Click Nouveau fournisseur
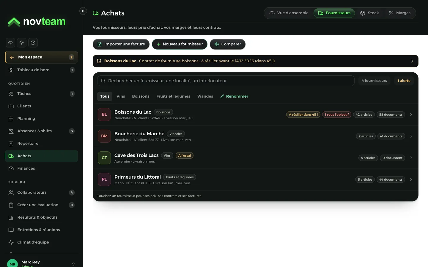428x267 pixels. click(180, 44)
